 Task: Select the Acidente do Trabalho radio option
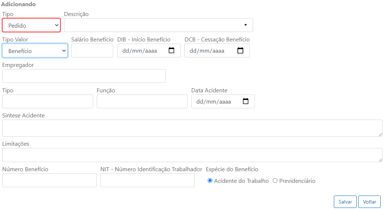pyautogui.click(x=210, y=181)
